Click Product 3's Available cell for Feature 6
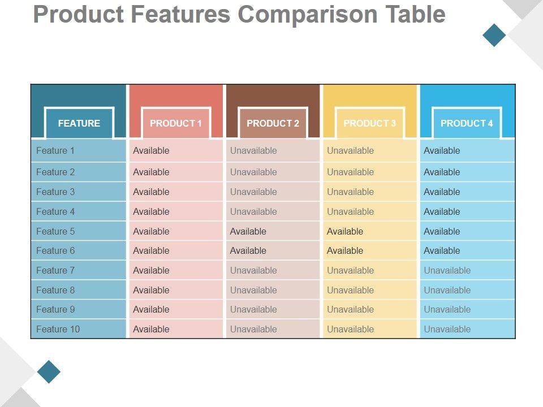The image size is (543, 407). (345, 250)
